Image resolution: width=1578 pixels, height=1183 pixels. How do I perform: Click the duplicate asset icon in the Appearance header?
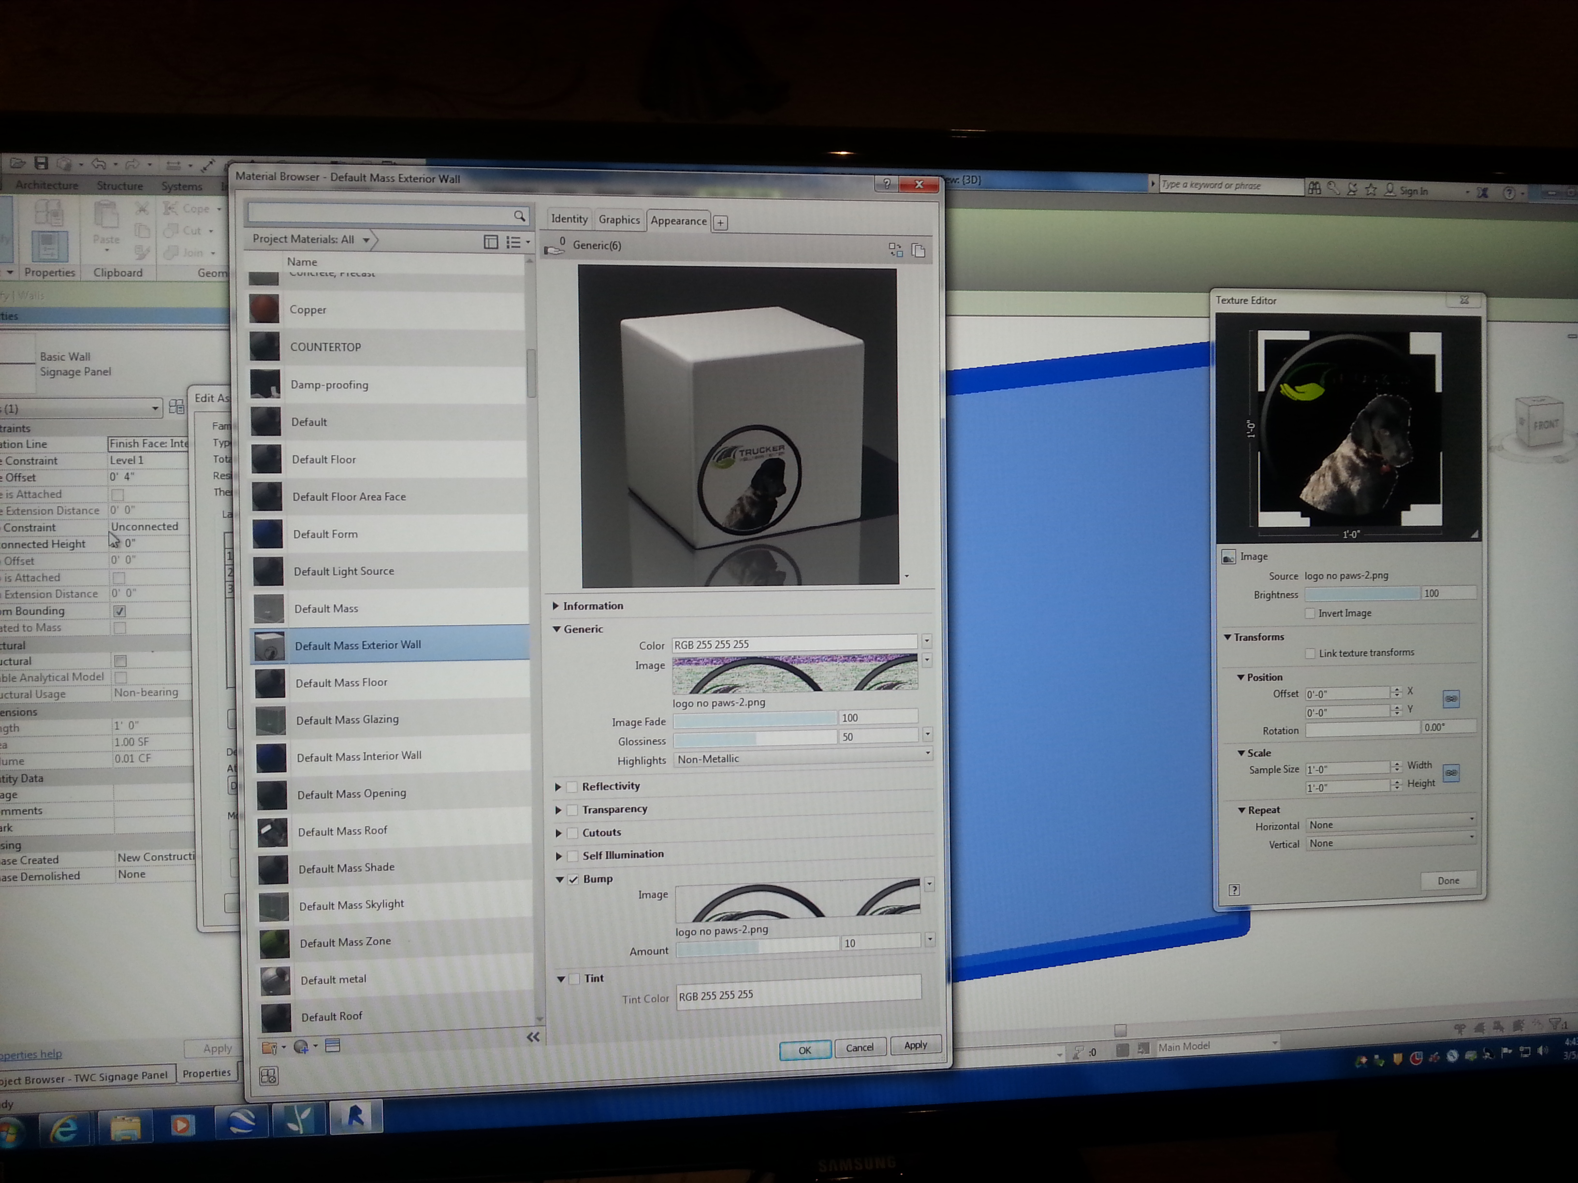918,250
